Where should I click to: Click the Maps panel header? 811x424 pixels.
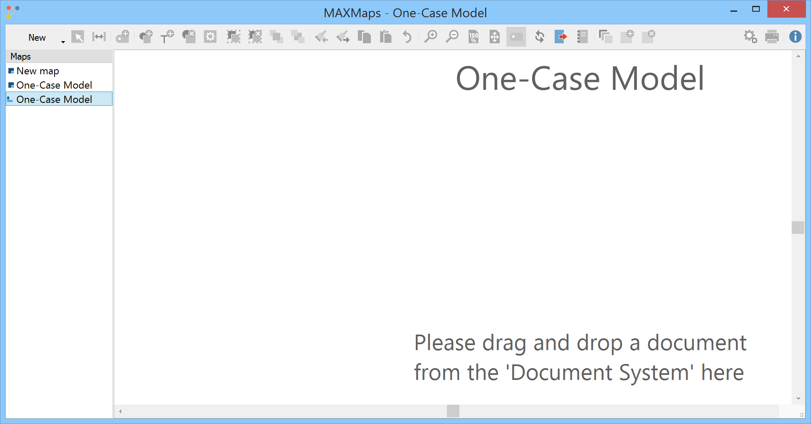pos(59,56)
